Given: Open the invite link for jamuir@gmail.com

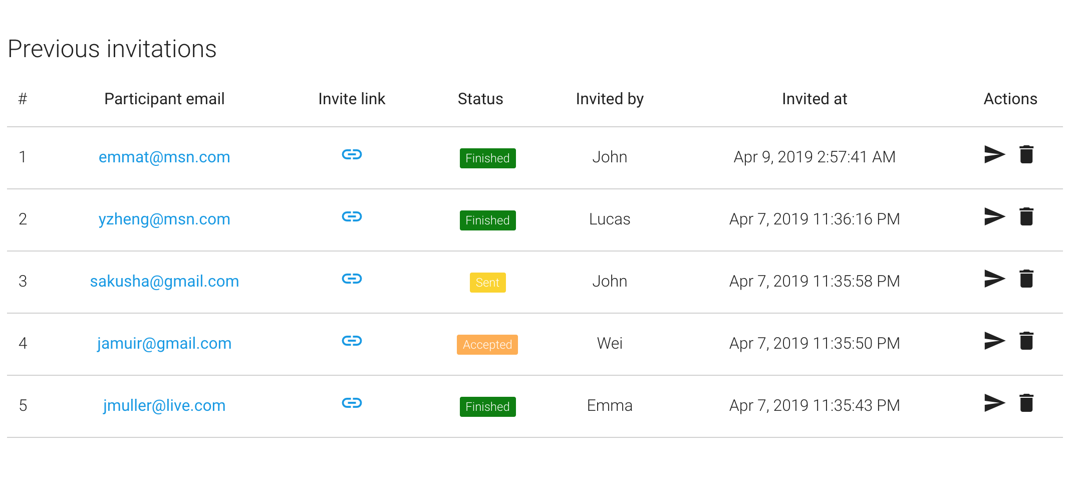Looking at the screenshot, I should (x=352, y=341).
